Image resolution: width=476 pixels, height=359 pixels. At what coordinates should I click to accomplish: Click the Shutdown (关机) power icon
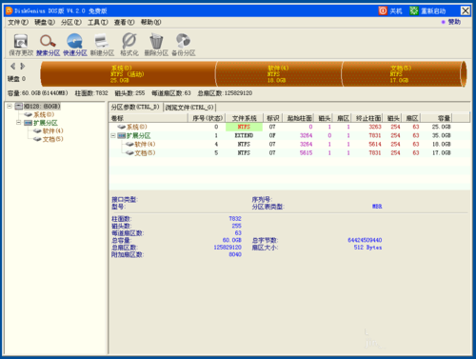pyautogui.click(x=383, y=10)
